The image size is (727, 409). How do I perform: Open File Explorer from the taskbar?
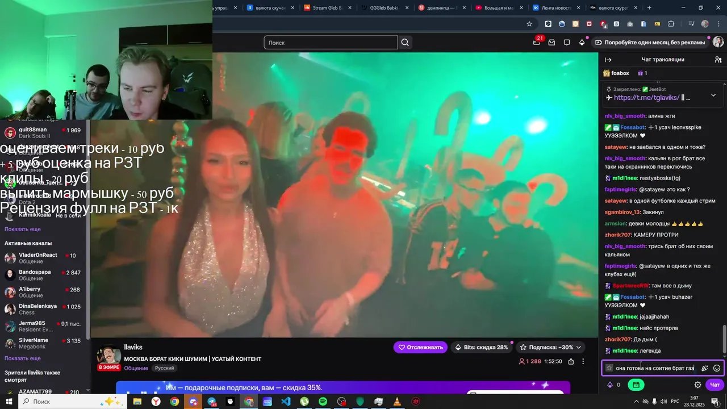[137, 402]
